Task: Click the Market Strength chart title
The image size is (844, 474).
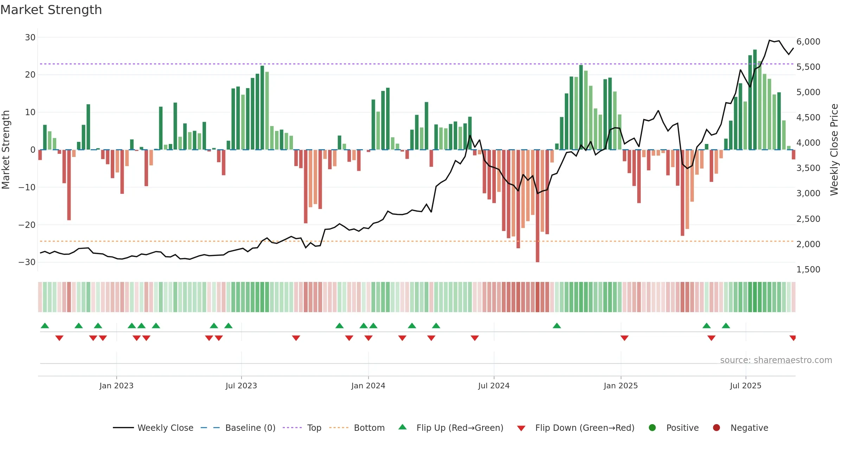Action: pos(51,10)
